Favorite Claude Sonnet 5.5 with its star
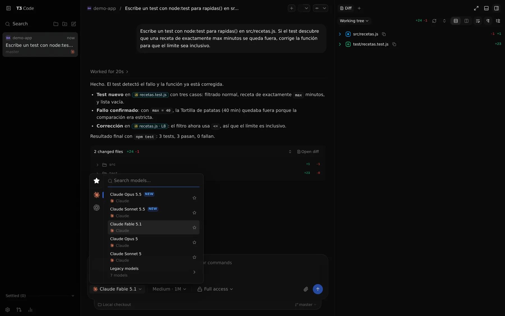Image resolution: width=505 pixels, height=316 pixels. (194, 213)
